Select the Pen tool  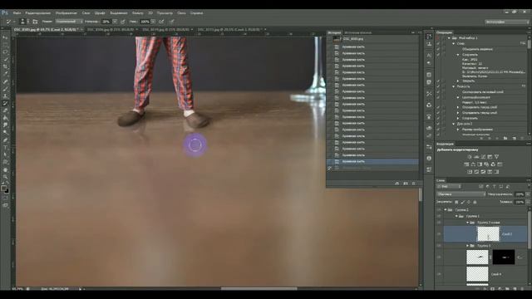pos(5,140)
